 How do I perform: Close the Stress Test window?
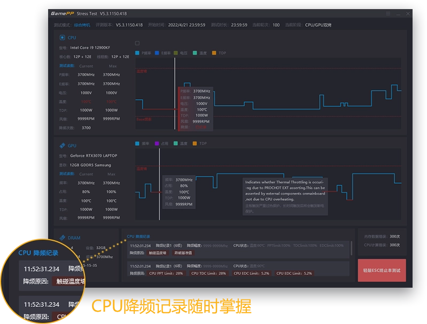408,13
